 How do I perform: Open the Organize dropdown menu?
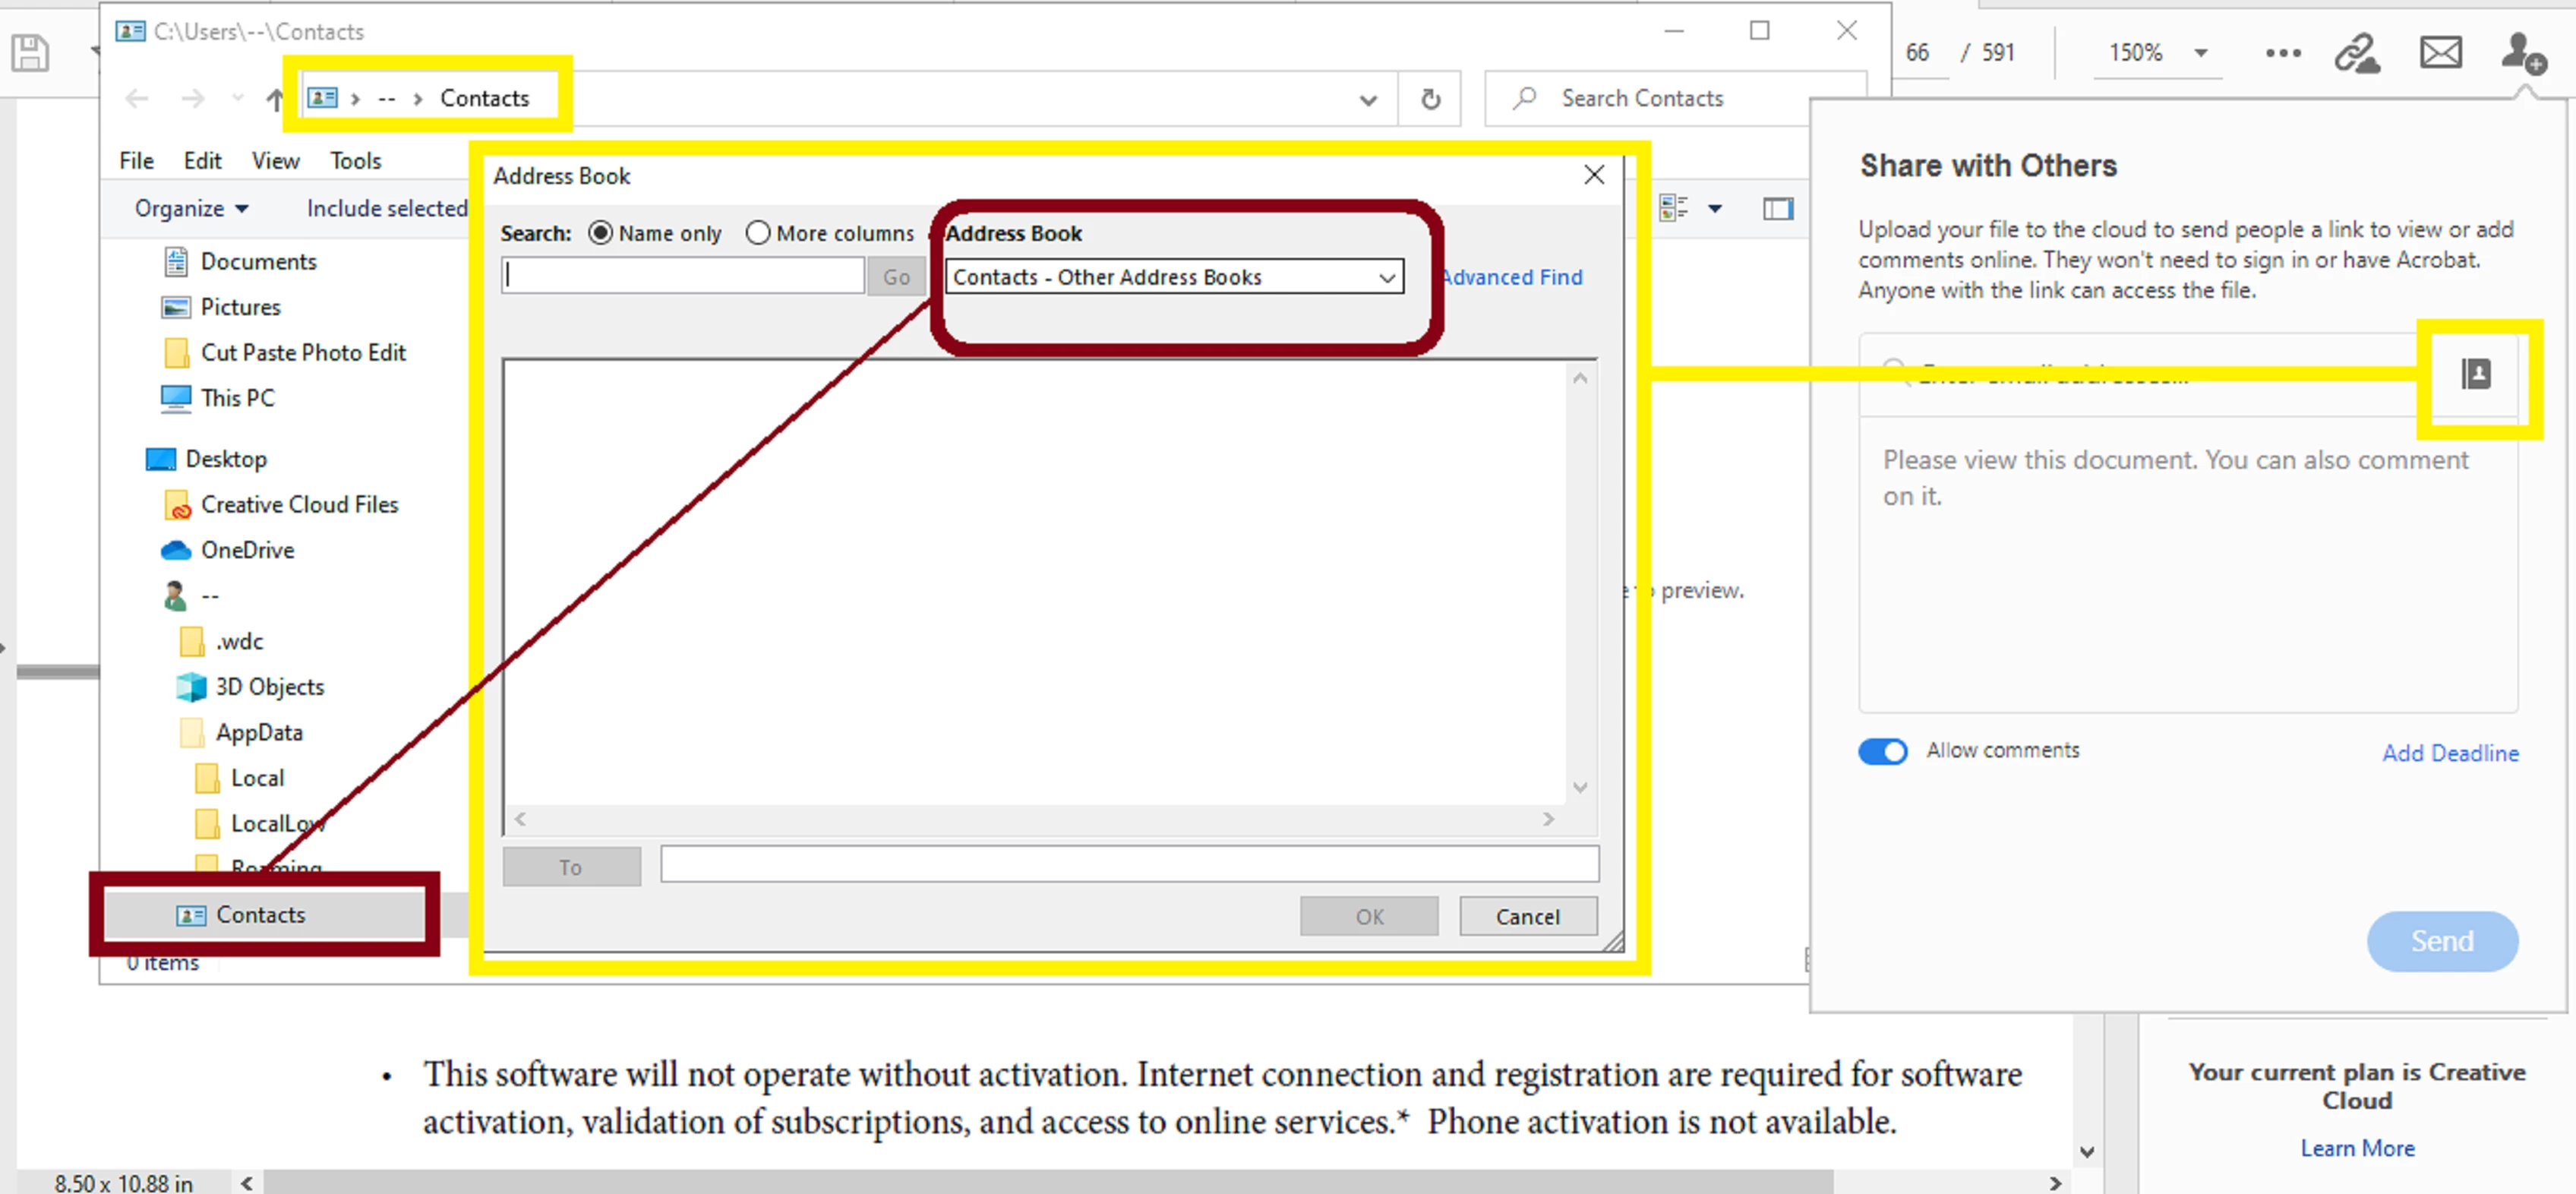(191, 209)
